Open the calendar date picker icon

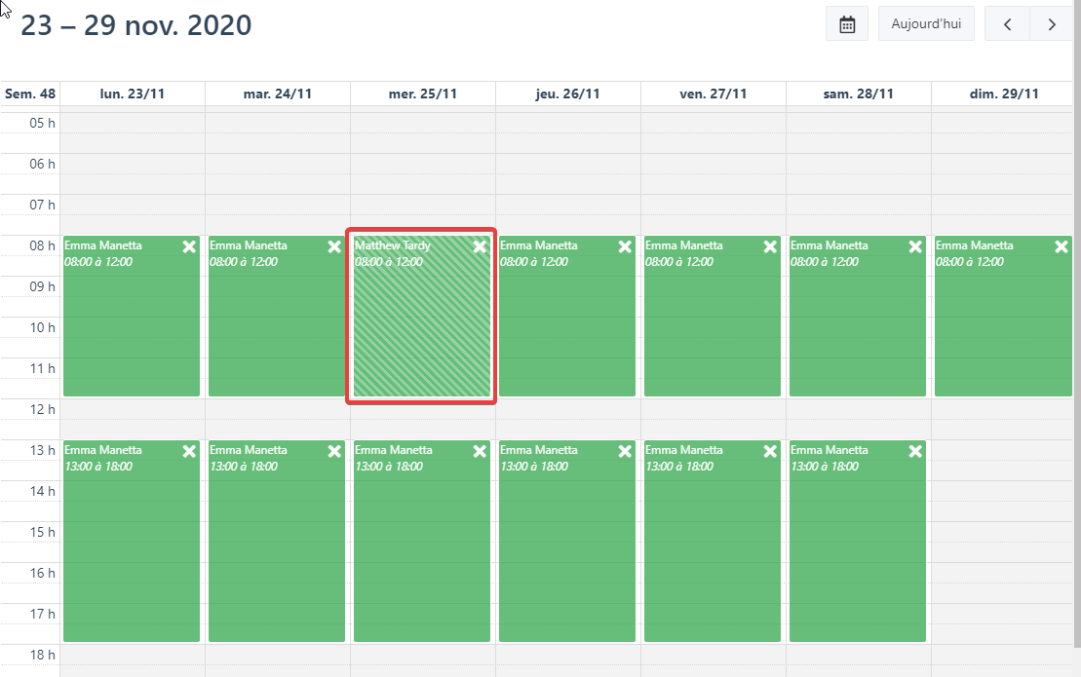847,24
